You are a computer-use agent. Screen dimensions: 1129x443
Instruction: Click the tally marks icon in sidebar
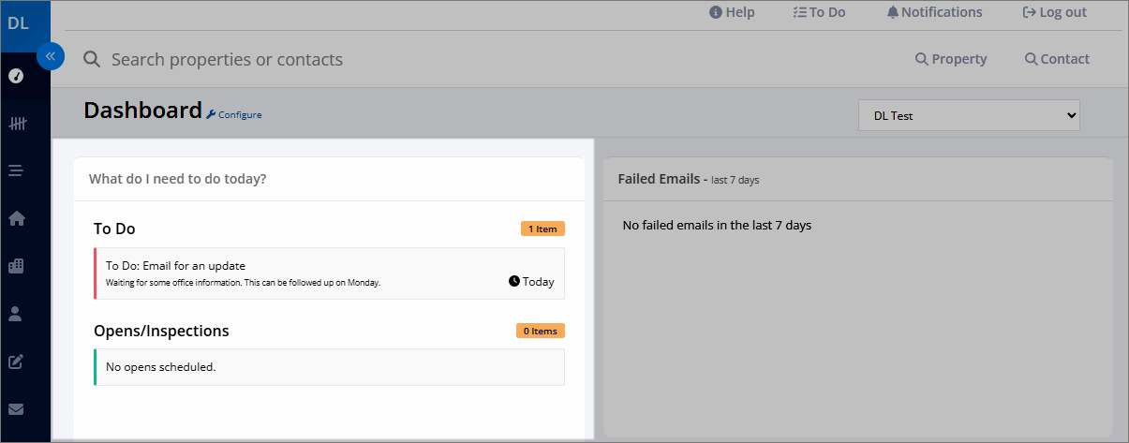point(16,124)
